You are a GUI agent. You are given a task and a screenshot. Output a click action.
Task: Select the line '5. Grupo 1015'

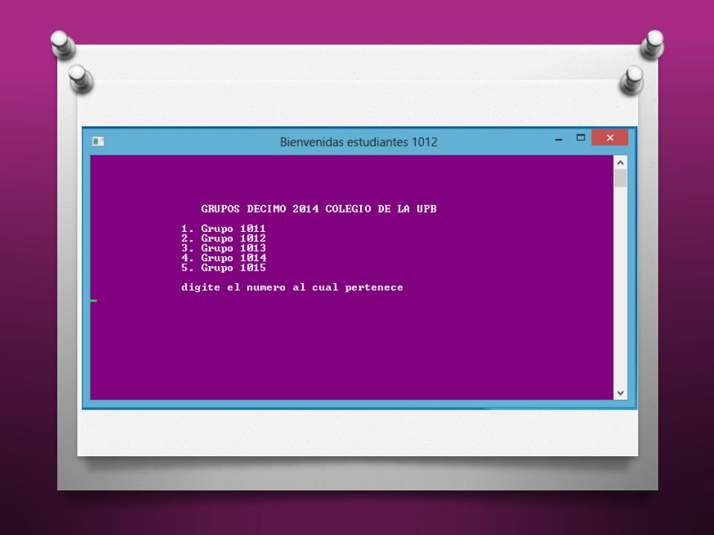click(223, 267)
